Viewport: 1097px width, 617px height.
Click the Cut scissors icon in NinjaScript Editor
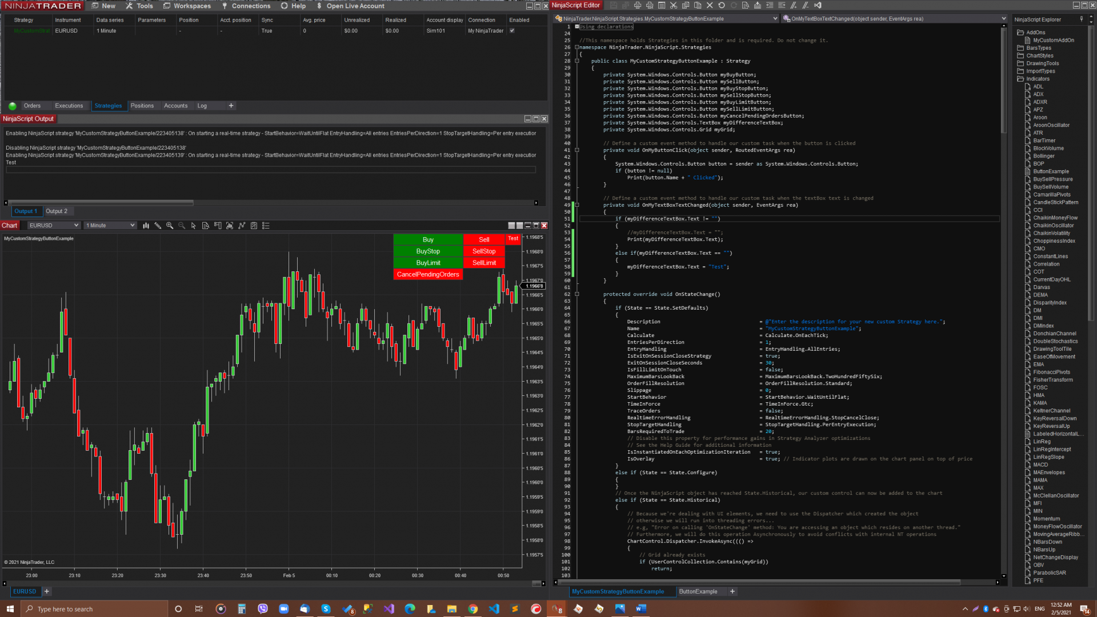point(674,5)
